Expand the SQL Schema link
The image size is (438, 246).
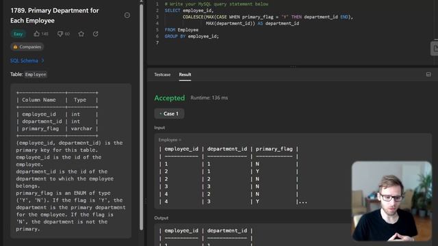(x=27, y=61)
